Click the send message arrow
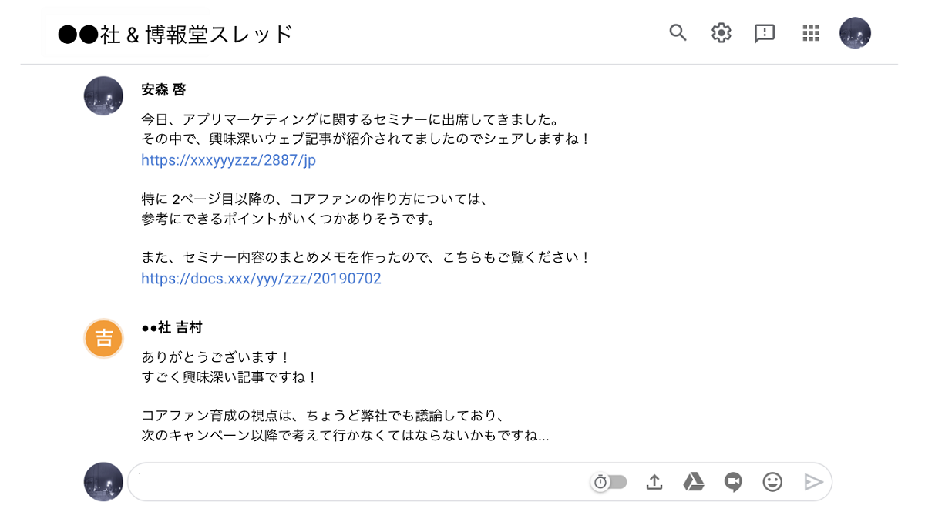Image resolution: width=925 pixels, height=522 pixels. (813, 482)
